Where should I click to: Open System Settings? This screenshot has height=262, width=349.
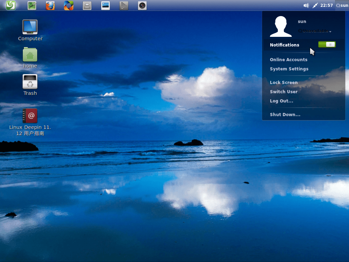click(289, 69)
